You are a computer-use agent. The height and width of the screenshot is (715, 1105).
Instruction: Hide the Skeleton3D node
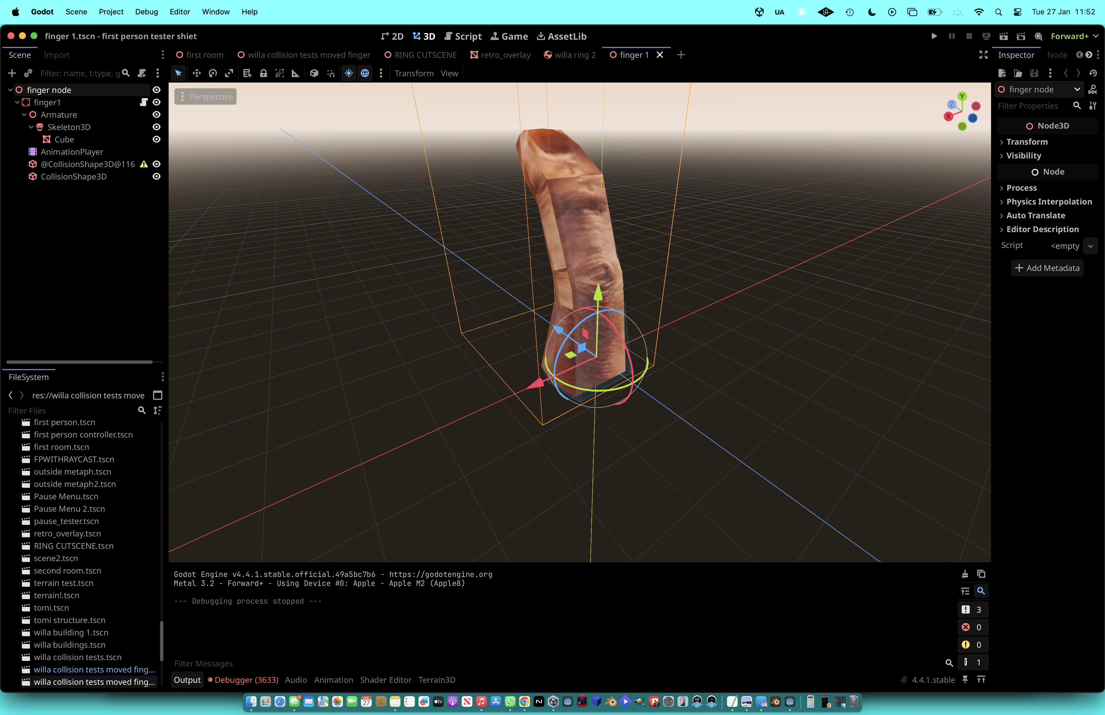click(157, 127)
